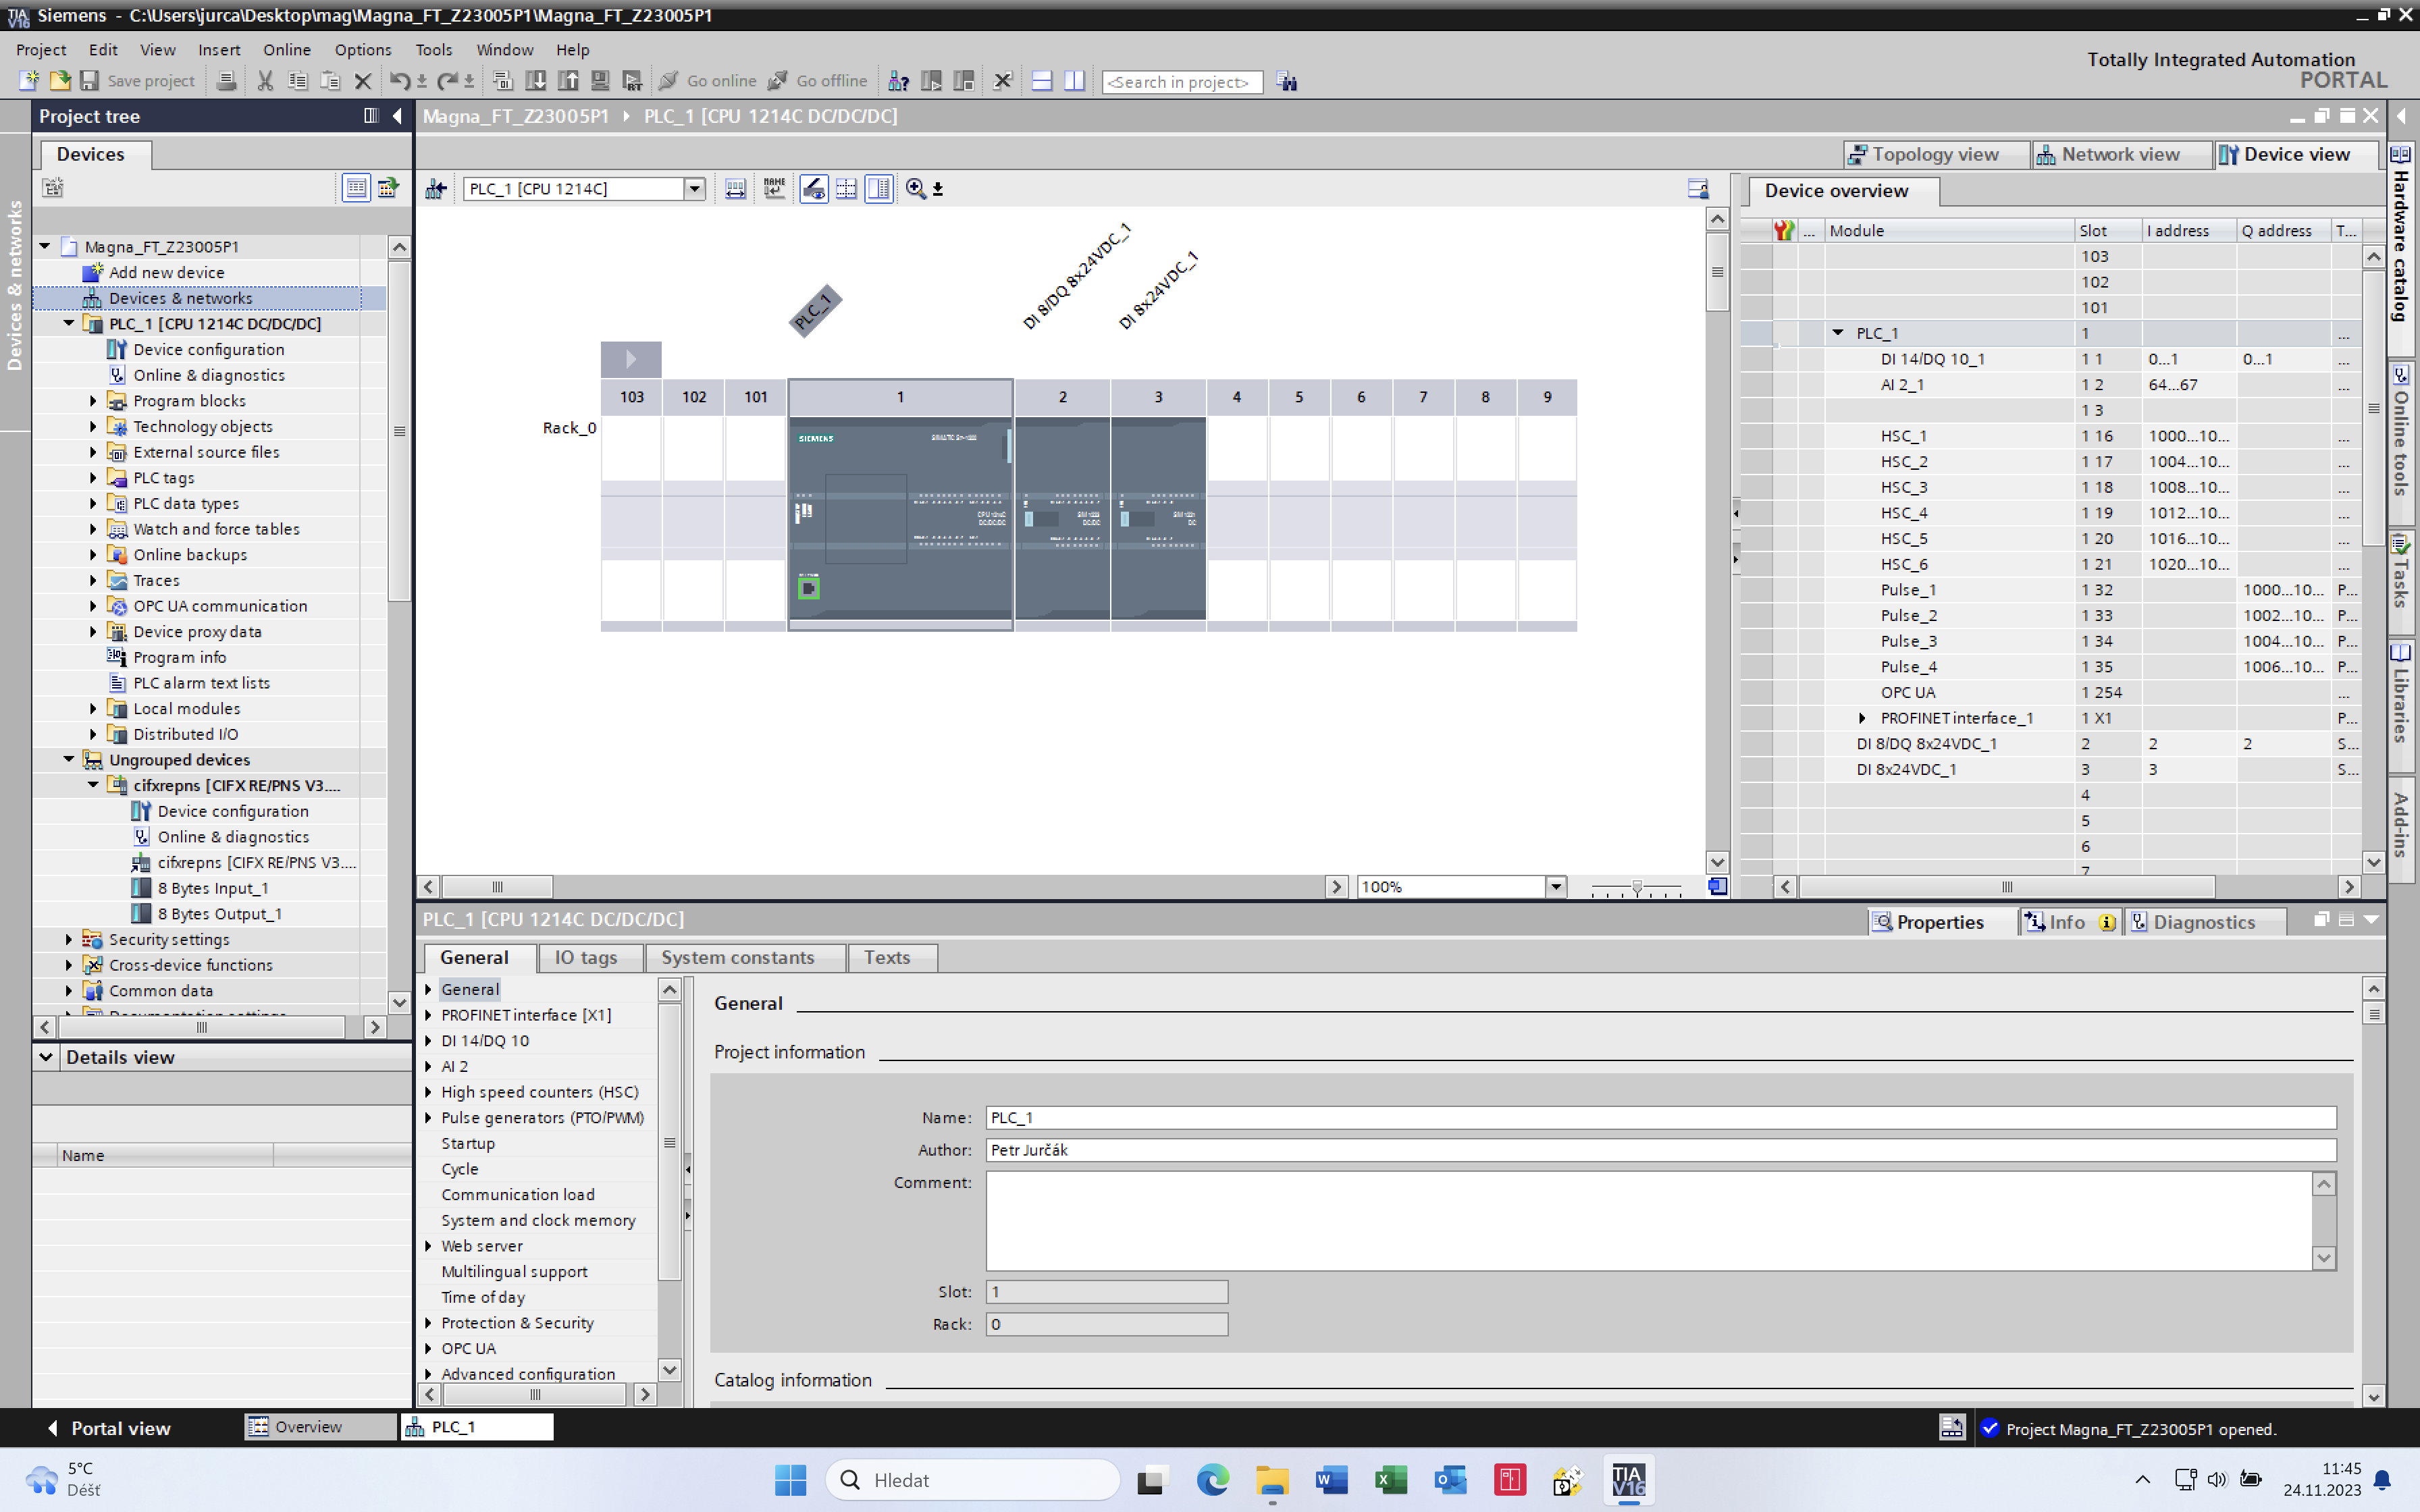Expand Watch and force tables
The image size is (2420, 1512).
click(x=94, y=529)
